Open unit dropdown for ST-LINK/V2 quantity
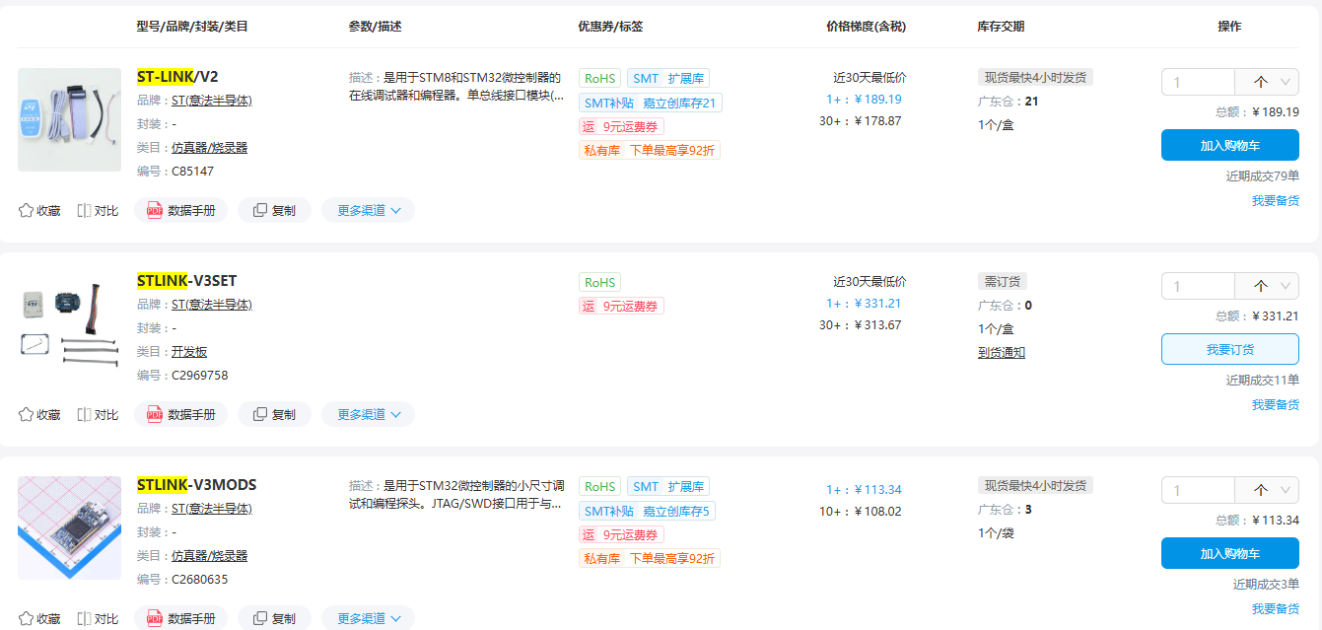The image size is (1322, 630). click(1267, 82)
